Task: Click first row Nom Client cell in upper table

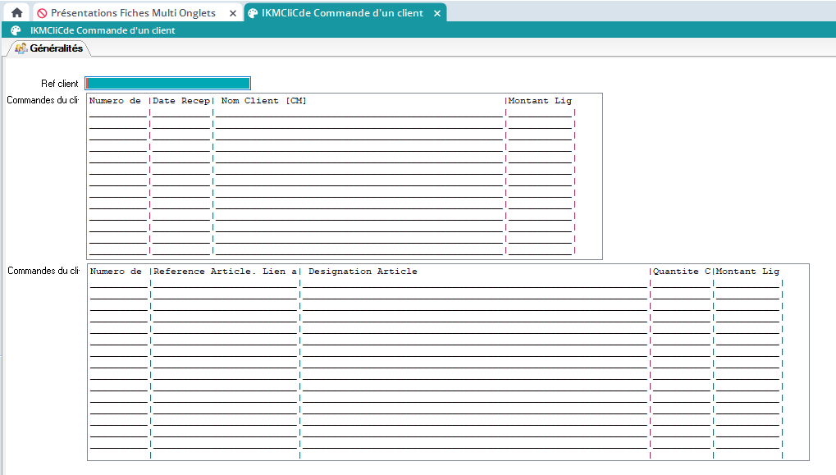Action: tap(359, 112)
